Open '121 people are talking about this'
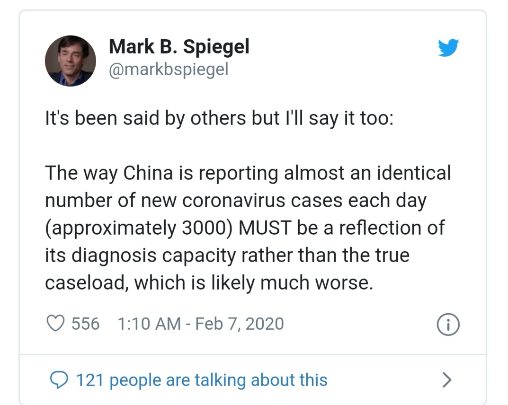Image resolution: width=508 pixels, height=405 pixels. [202, 380]
